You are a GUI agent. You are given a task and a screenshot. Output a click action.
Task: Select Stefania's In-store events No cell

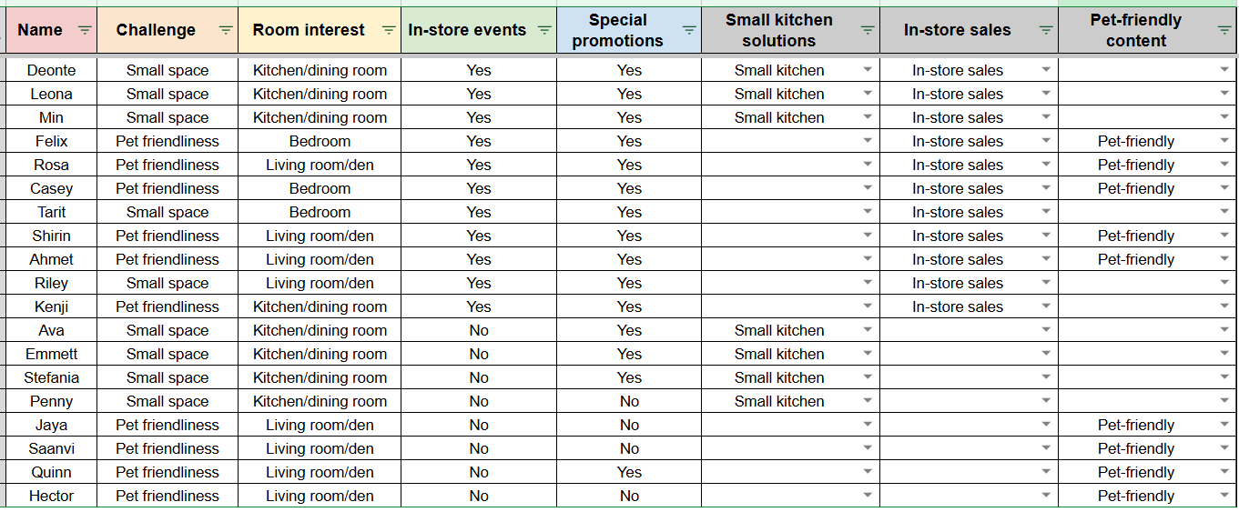coord(479,377)
